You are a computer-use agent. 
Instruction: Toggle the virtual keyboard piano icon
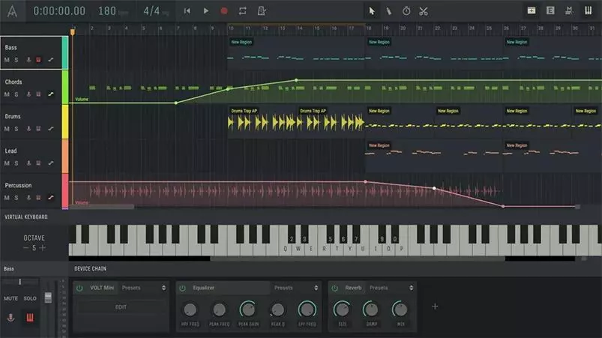[588, 10]
